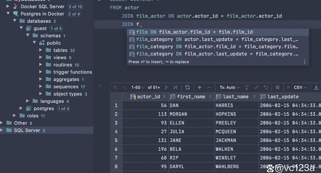Click the export data download icon
The width and height of the screenshot is (321, 173).
[x=316, y=87]
